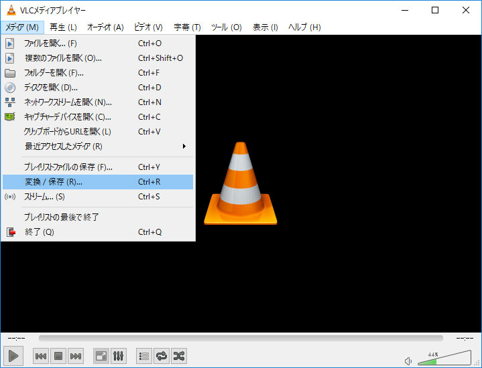This screenshot has height=368, width=482.
Task: Skip to next media track
Action: 76,357
